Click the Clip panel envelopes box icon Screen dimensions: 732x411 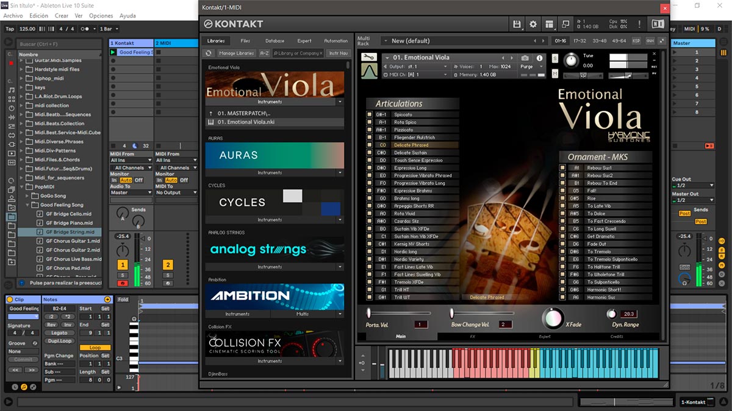[32, 387]
